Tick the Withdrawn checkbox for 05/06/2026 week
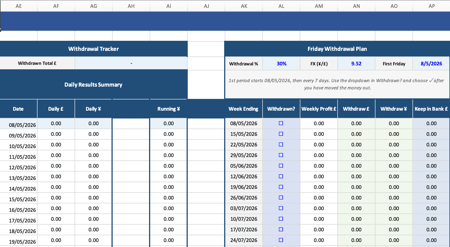450x247 pixels. click(281, 166)
